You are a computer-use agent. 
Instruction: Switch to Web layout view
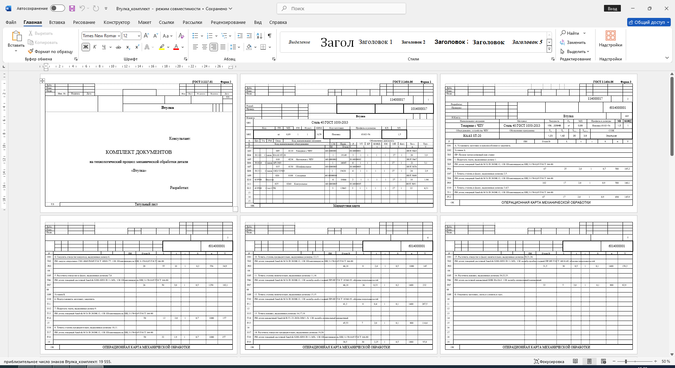coord(604,361)
